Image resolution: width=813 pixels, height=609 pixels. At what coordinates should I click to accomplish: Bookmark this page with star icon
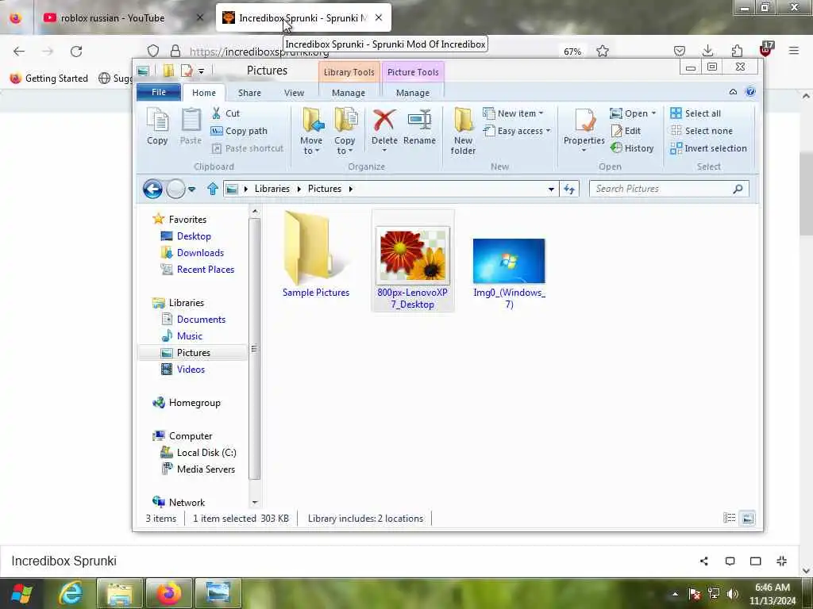click(x=602, y=52)
